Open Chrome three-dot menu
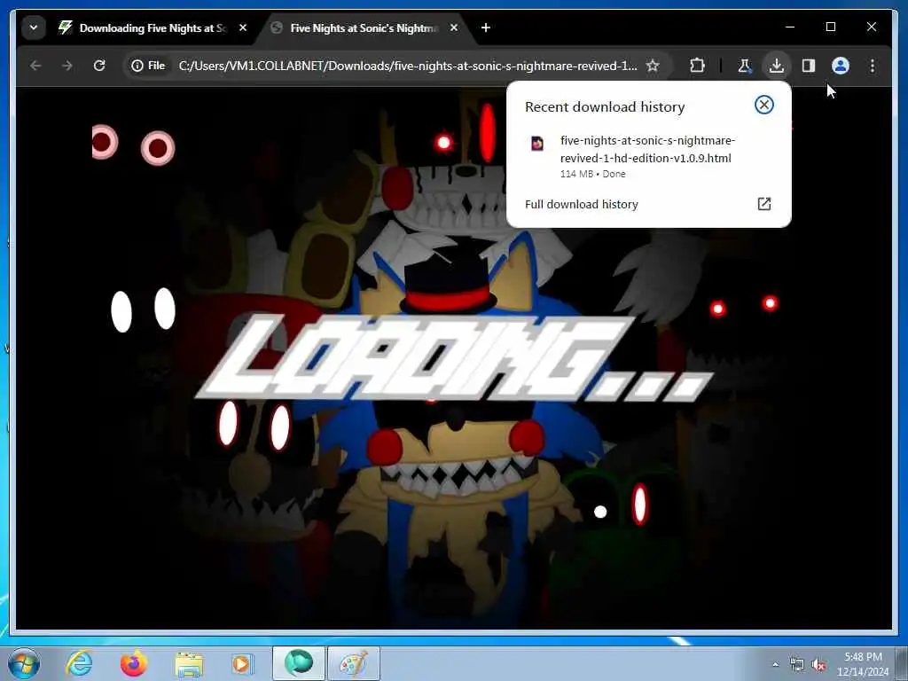908x681 pixels. (x=873, y=66)
